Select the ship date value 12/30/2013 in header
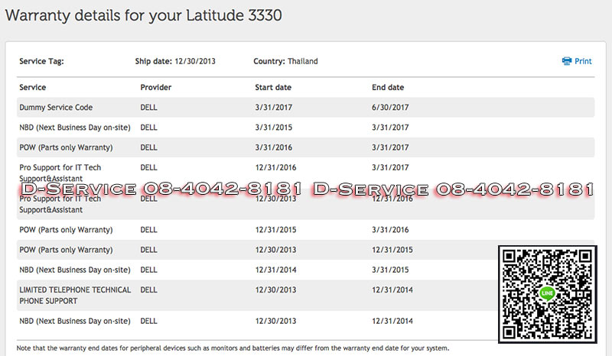 coord(195,61)
